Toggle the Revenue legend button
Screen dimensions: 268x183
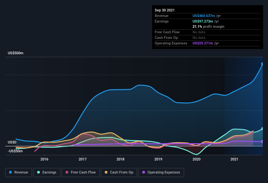(19, 173)
